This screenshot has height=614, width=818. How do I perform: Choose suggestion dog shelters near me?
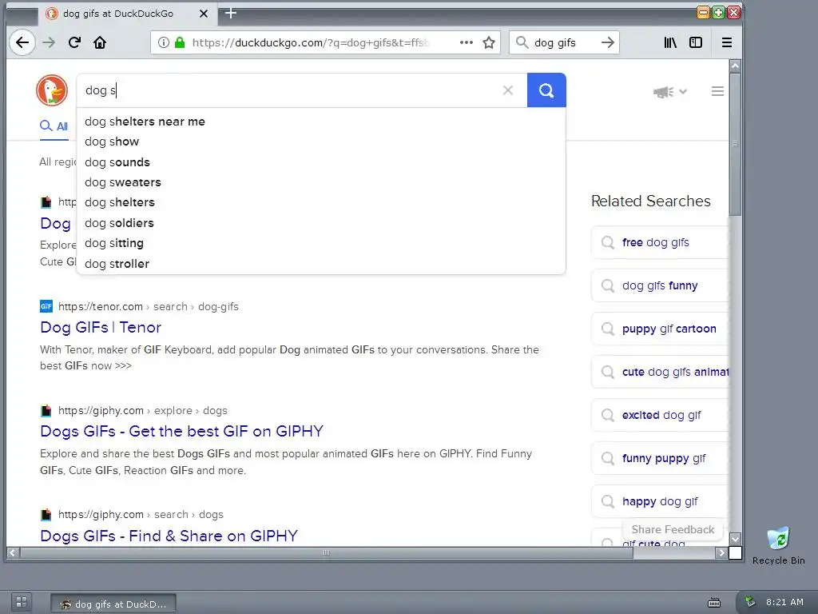coord(321,122)
